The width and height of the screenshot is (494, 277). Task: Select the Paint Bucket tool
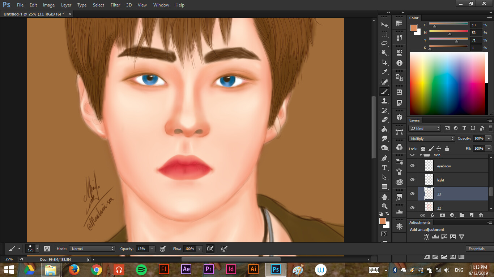click(384, 129)
